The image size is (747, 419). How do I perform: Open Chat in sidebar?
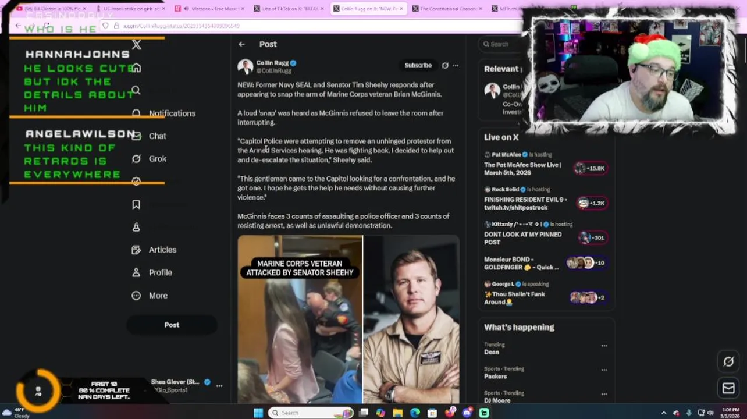(x=150, y=136)
